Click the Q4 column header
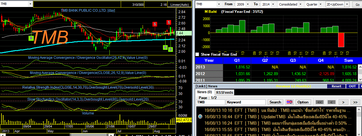This screenshot has height=136, width=362. (321, 61)
